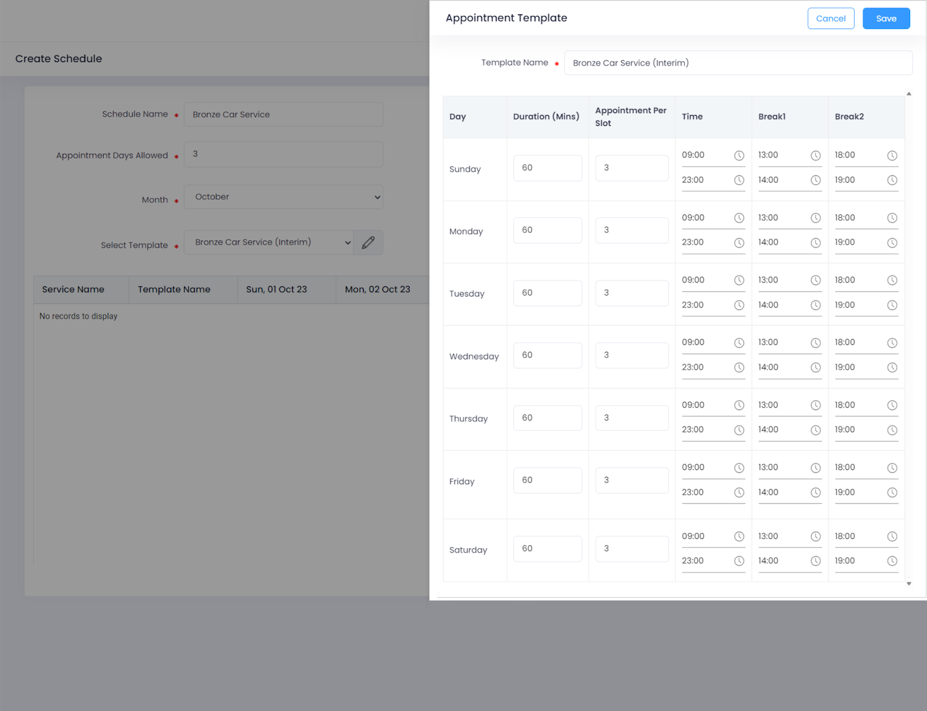927x711 pixels.
Task: Expand the Month dropdown showing October
Action: pos(283,197)
